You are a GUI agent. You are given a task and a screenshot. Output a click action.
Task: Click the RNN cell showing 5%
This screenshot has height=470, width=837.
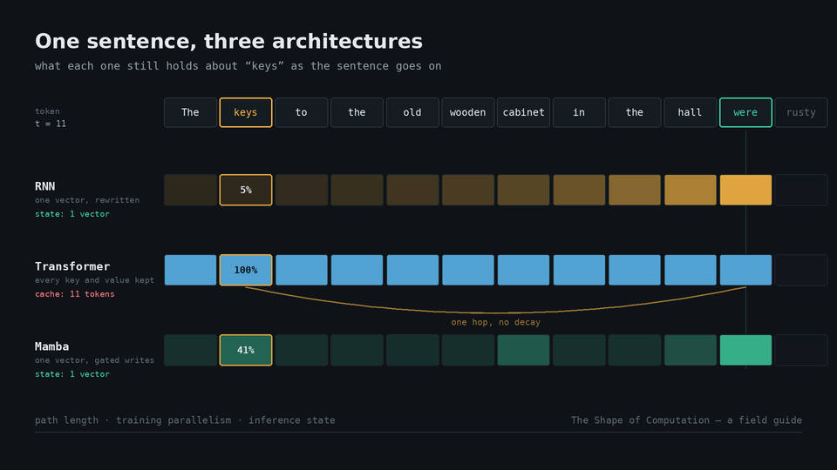pos(246,190)
